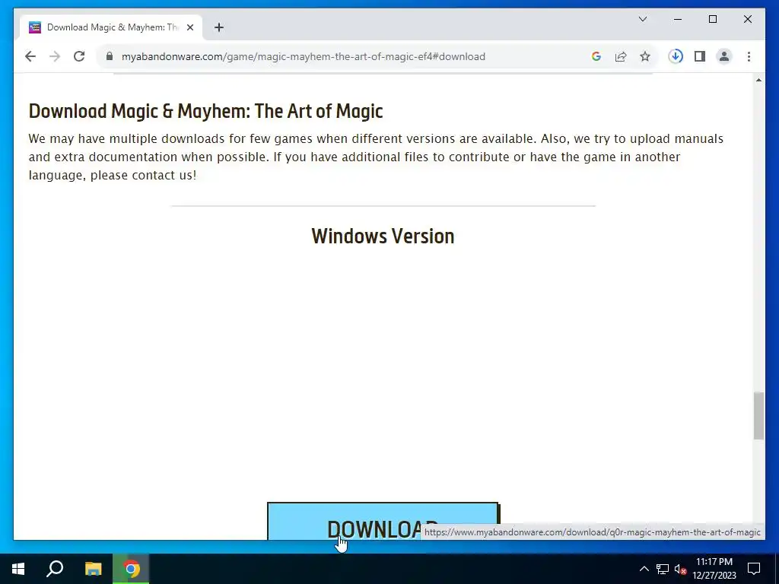This screenshot has height=584, width=779.
Task: Close the Download Magic & Mayhem tab
Action: tap(189, 27)
